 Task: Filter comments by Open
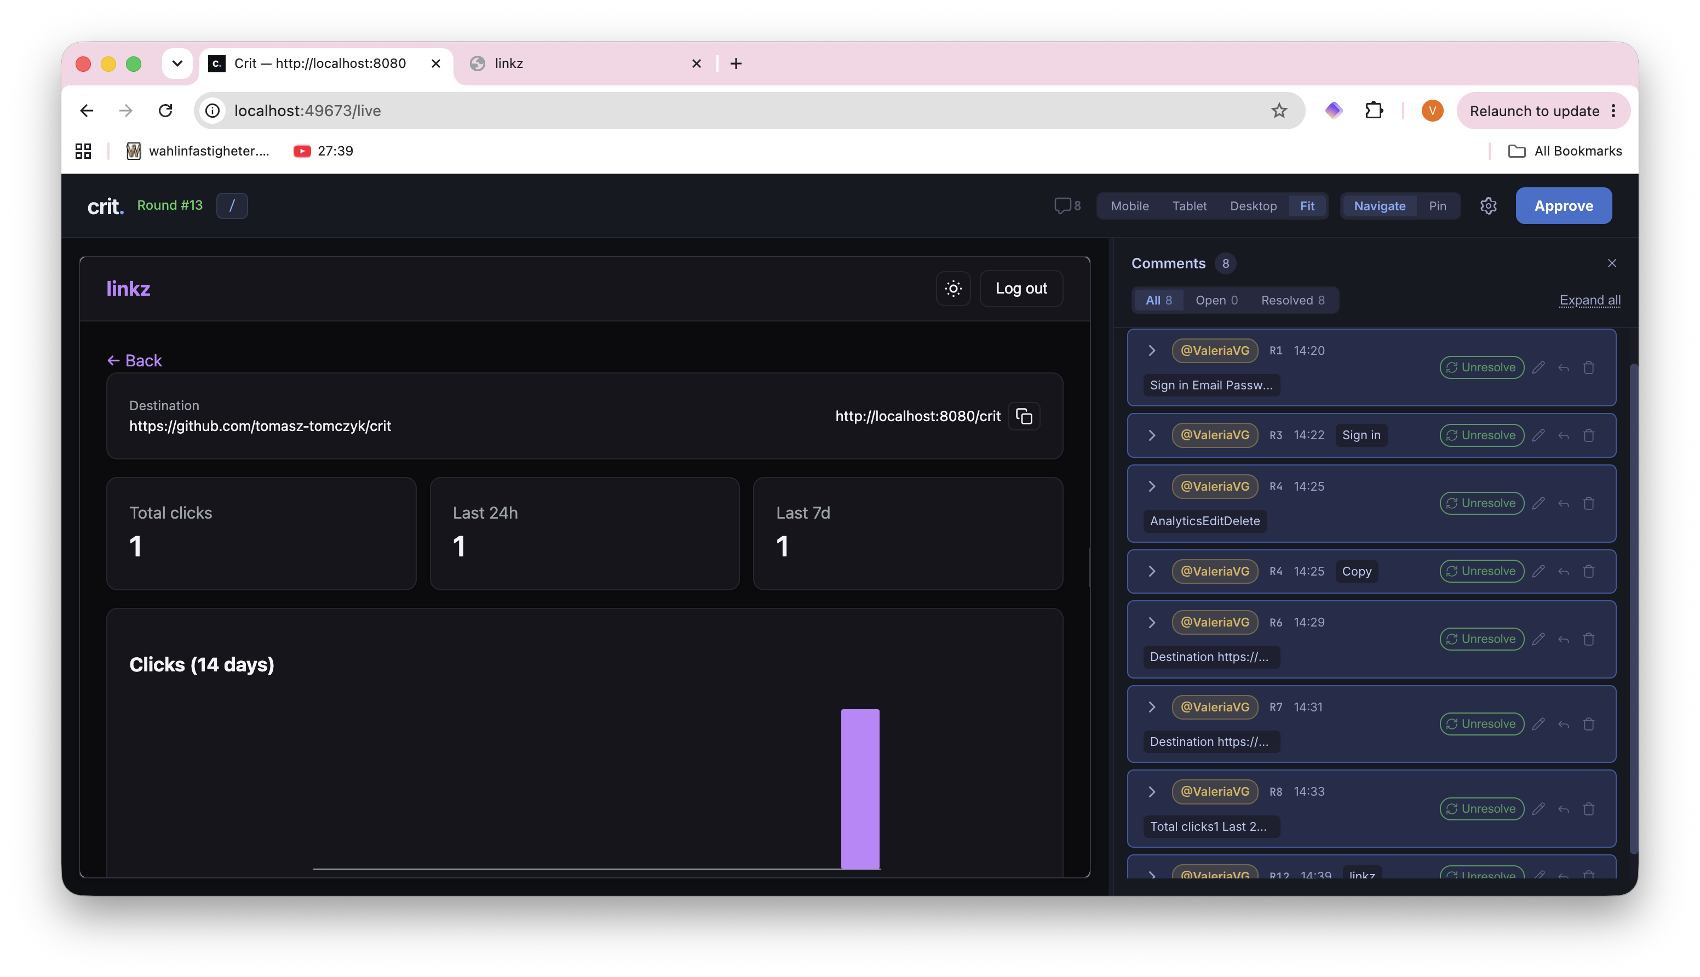click(x=1216, y=300)
